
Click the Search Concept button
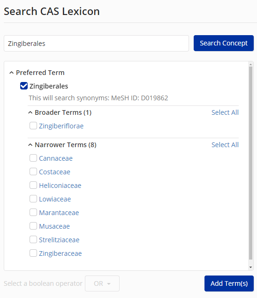point(224,43)
